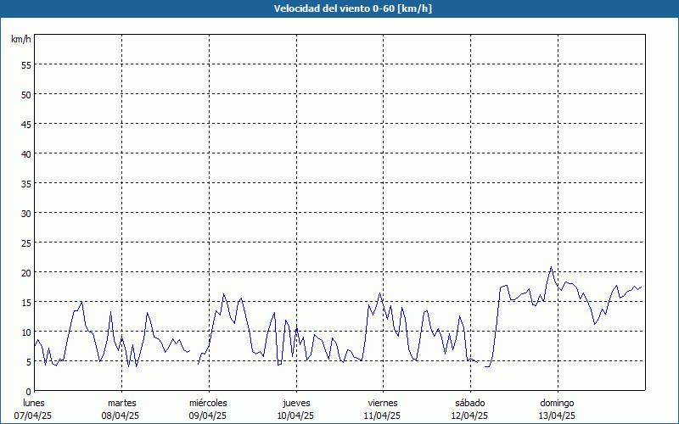679x424 pixels.
Task: Select the 'domingo 13/04/25' date label
Action: click(x=557, y=410)
